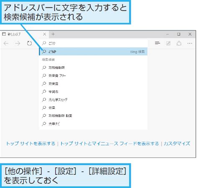Click the Refresh page icon
Viewport: 198px width, 188px height.
coord(29,43)
